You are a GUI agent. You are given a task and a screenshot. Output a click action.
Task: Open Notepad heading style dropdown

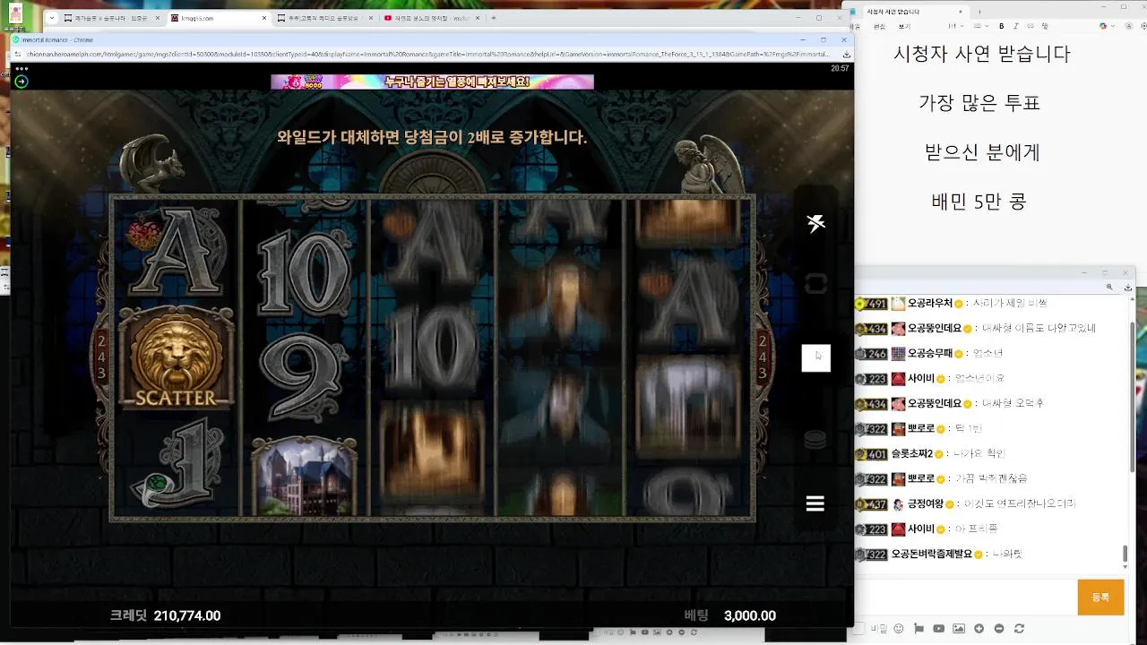pyautogui.click(x=955, y=26)
